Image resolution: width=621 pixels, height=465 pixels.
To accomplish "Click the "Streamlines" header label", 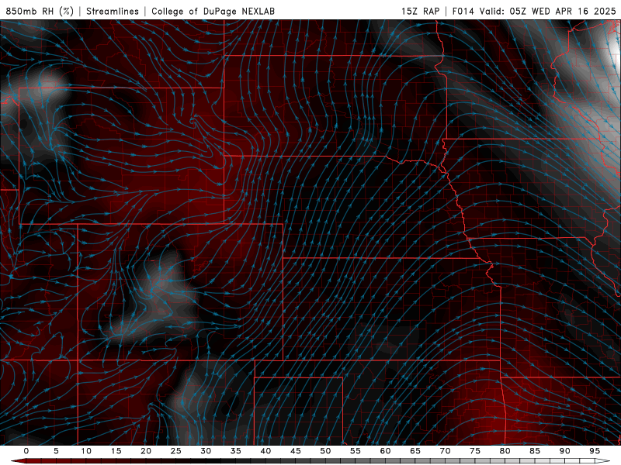I will pyautogui.click(x=113, y=11).
